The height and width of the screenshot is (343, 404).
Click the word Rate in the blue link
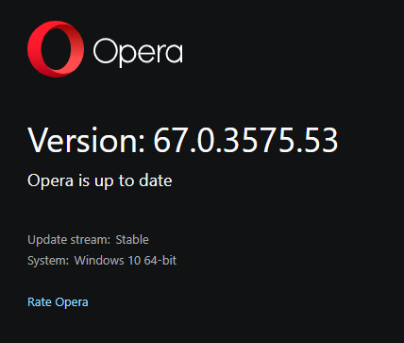tap(40, 302)
